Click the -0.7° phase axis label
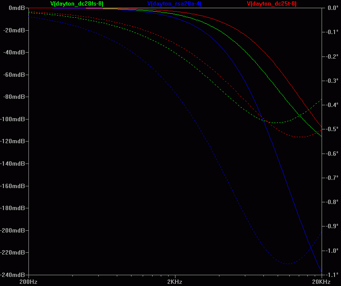 [x=332, y=178]
